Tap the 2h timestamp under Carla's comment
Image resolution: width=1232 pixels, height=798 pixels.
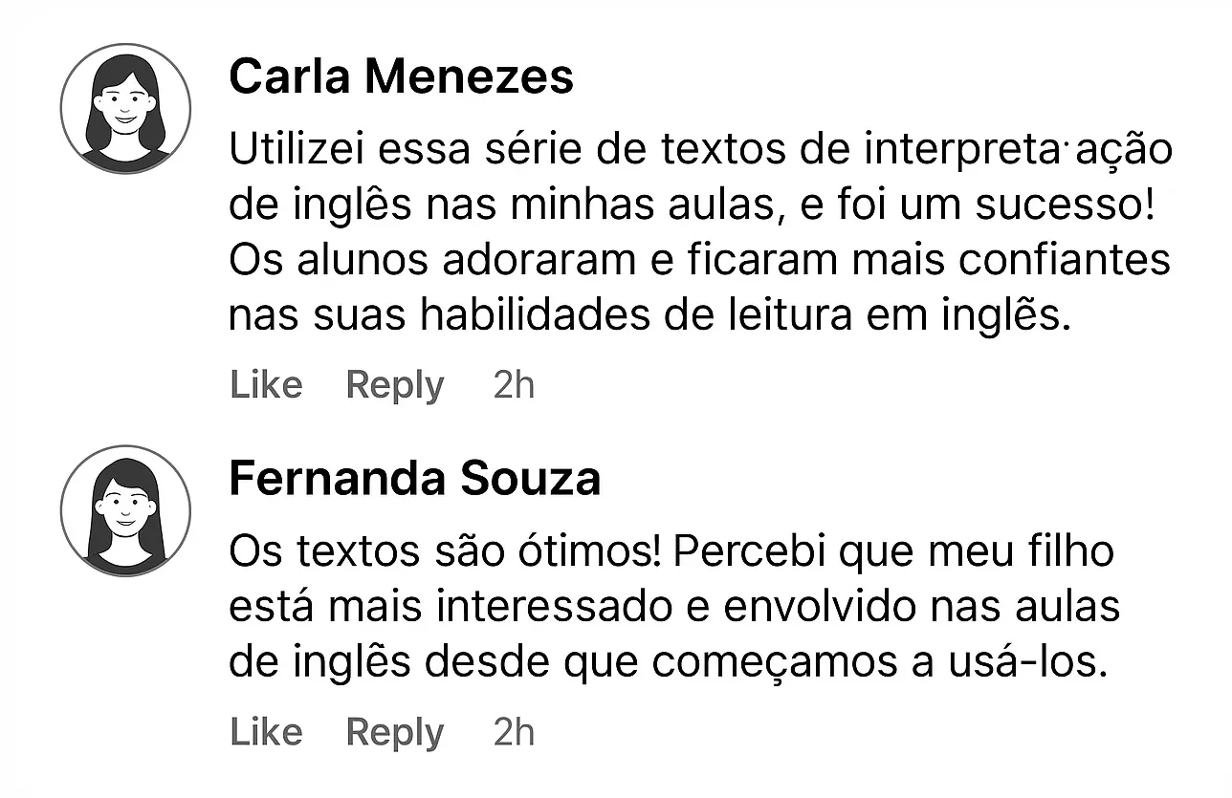tap(513, 384)
